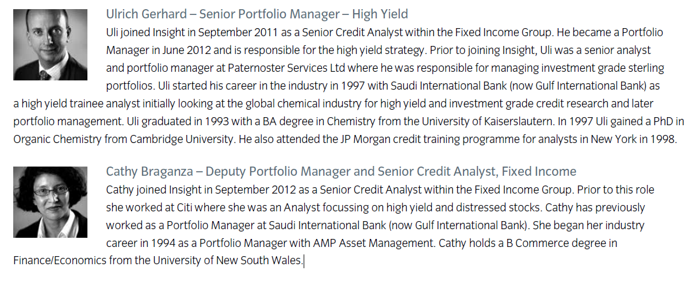Image resolution: width=689 pixels, height=282 pixels.
Task: Click Cathy Braganza's portrait photo
Action: pyautogui.click(x=50, y=202)
